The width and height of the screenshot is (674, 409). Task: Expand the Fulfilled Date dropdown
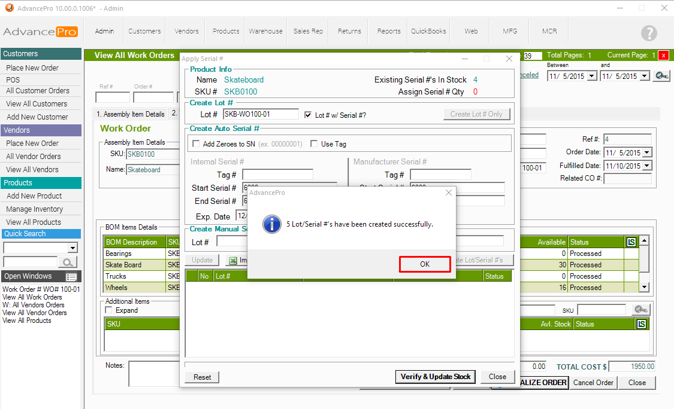[646, 166]
